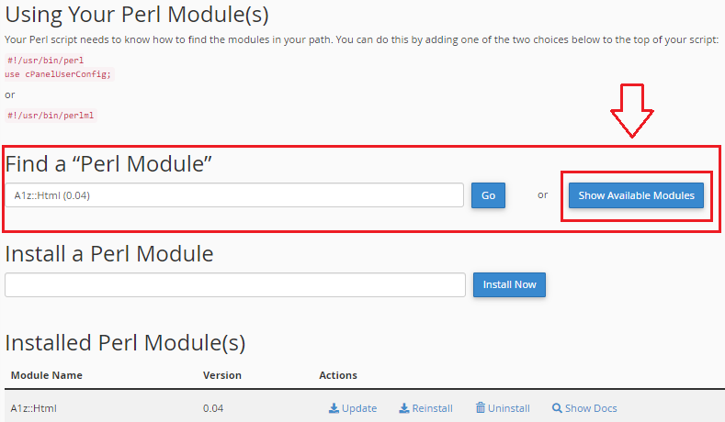725x422 pixels.
Task: Click the Update download icon
Action: pos(334,408)
